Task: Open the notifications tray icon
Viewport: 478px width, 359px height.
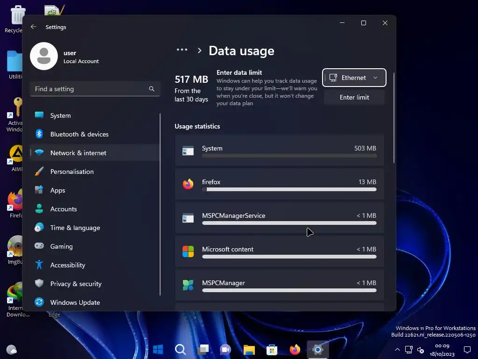Action: point(467,350)
